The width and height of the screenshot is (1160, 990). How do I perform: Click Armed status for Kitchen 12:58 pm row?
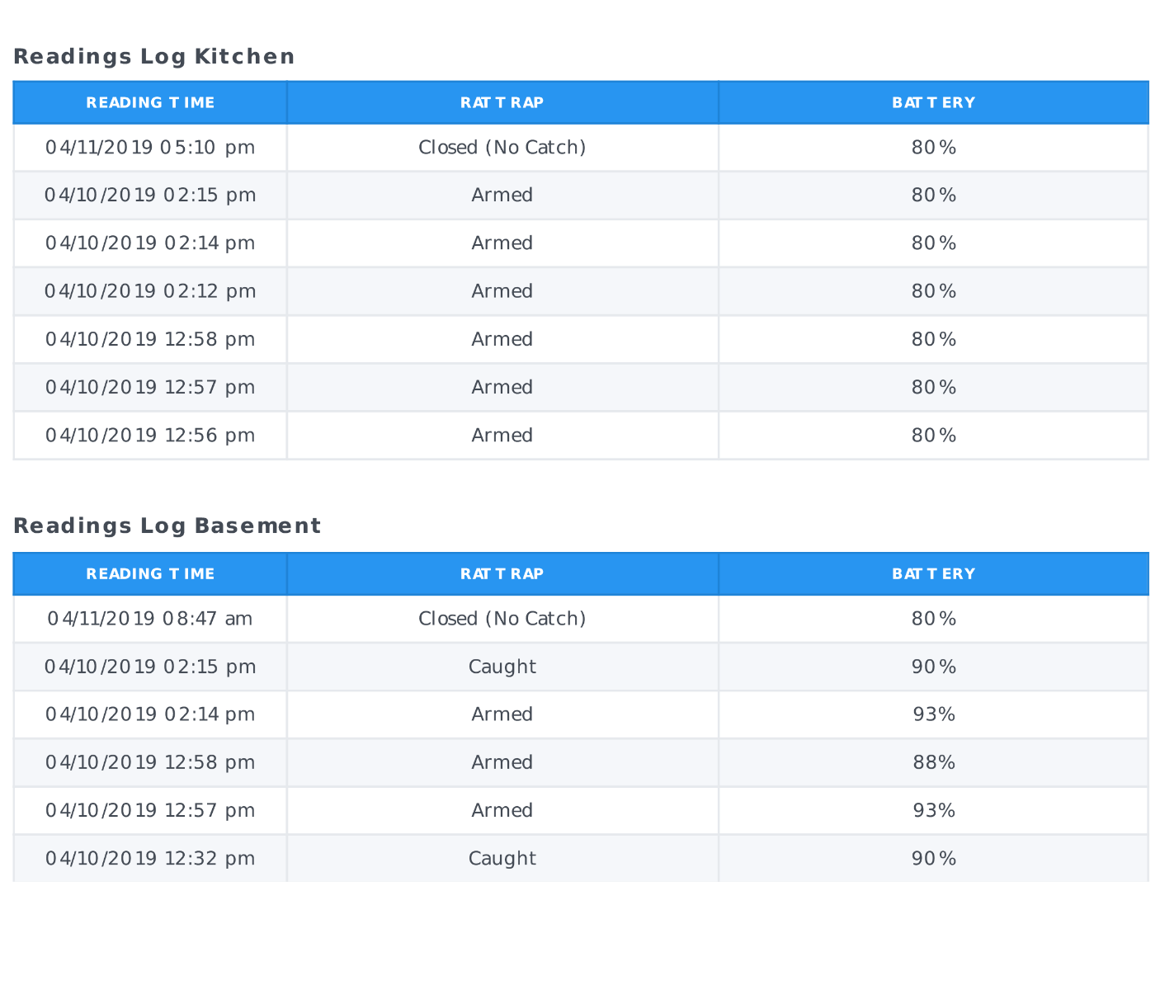(502, 339)
